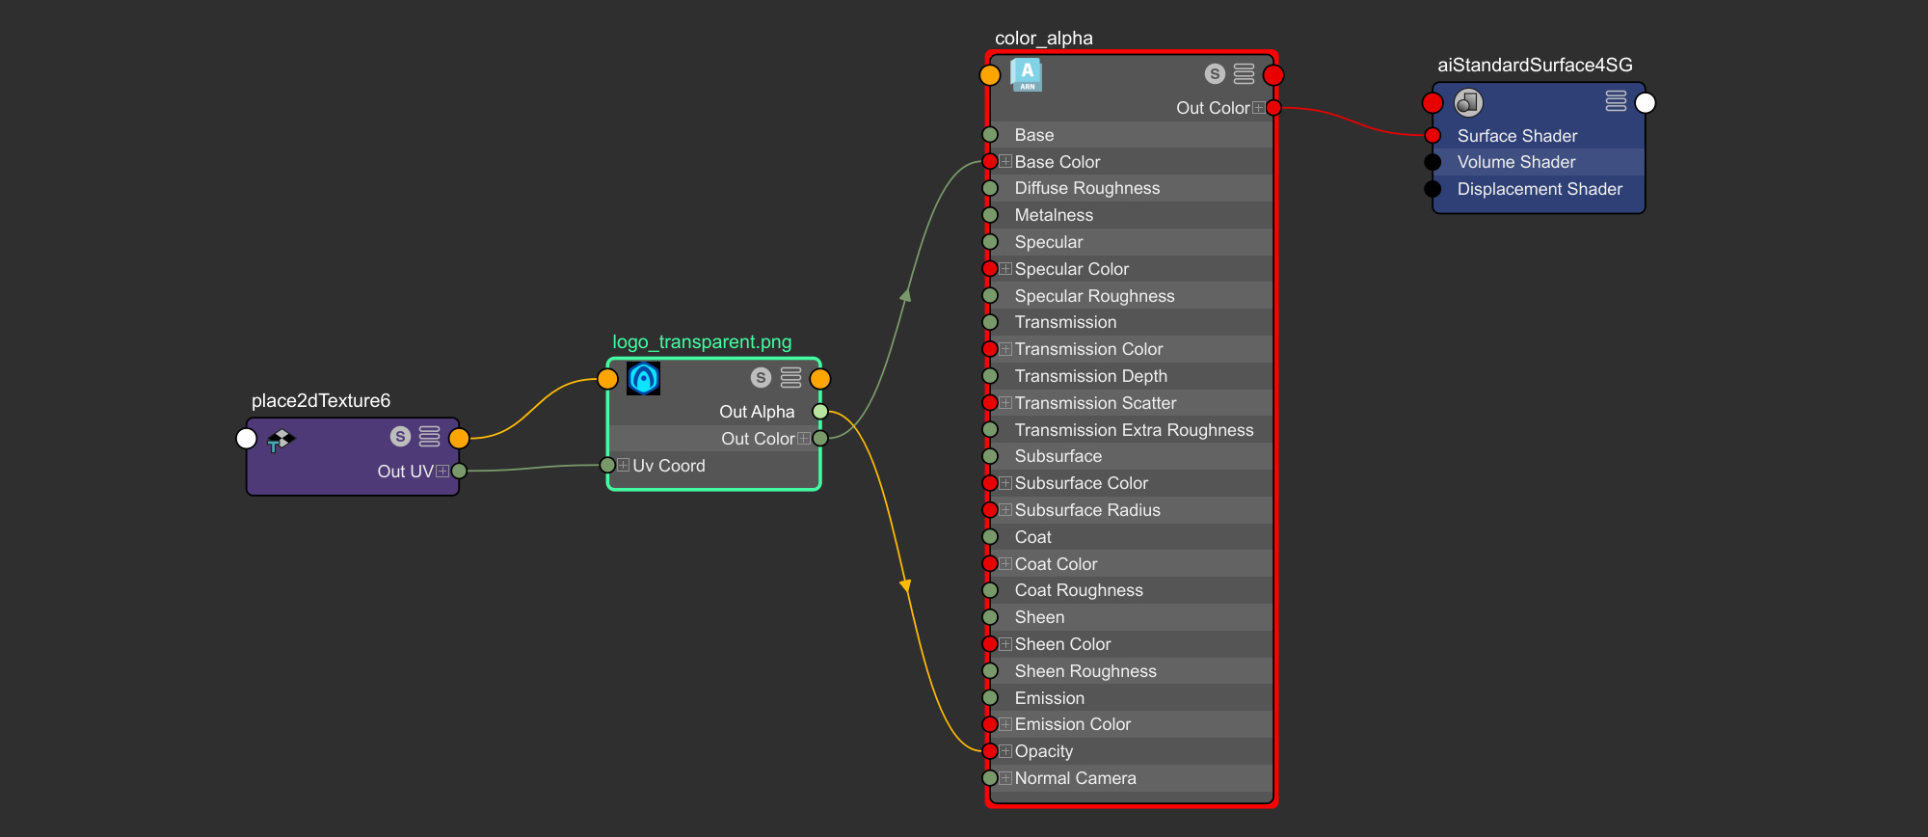Screen dimensions: 1928x837
Task: Click the solo S icon on color_alpha node
Action: click(x=1215, y=74)
